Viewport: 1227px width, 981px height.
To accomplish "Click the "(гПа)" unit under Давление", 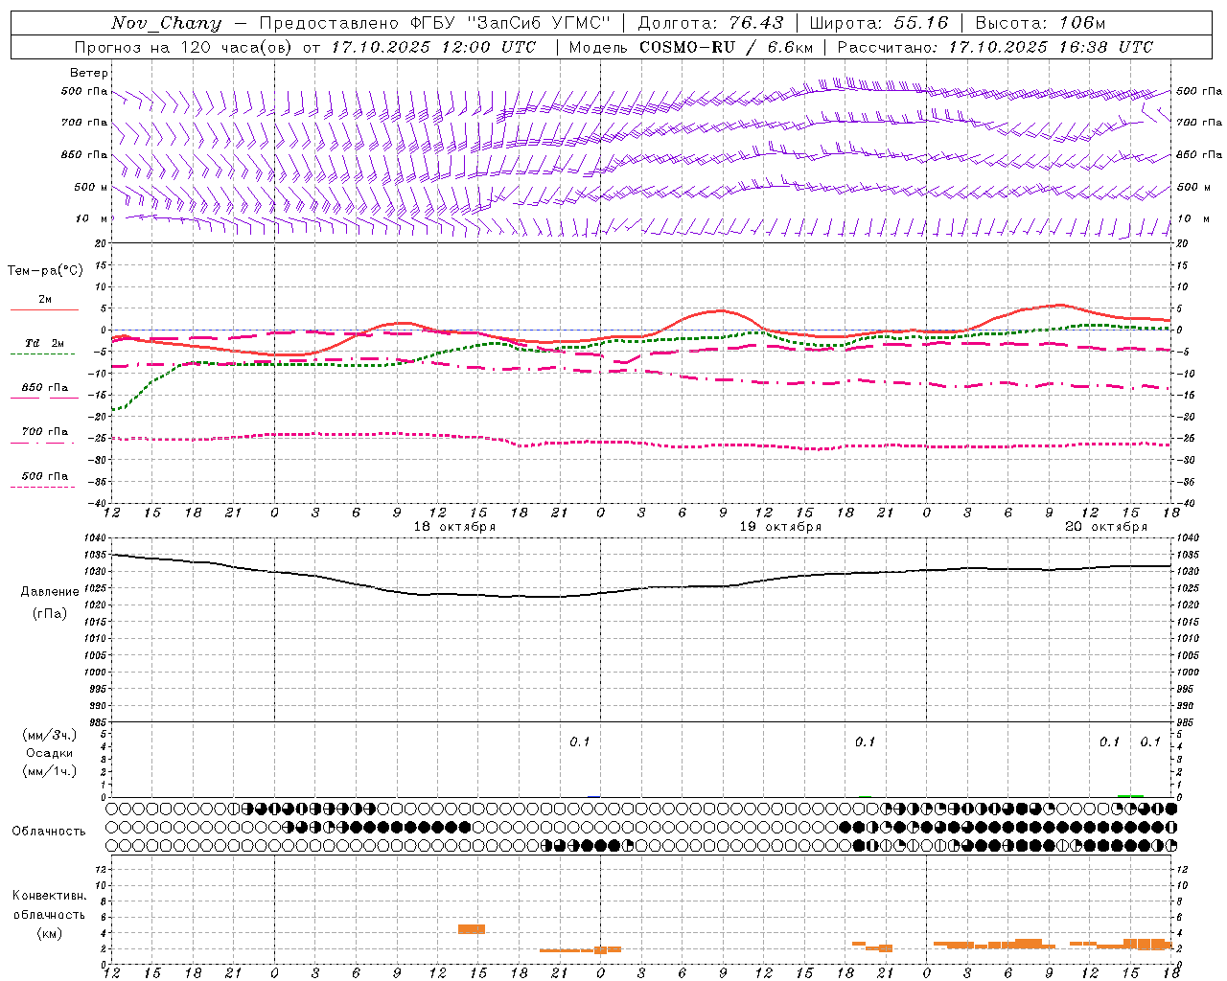I will click(50, 614).
